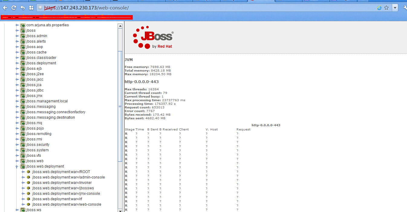
Task: Click the war=/admin-console MBean icon
Action: [28, 177]
